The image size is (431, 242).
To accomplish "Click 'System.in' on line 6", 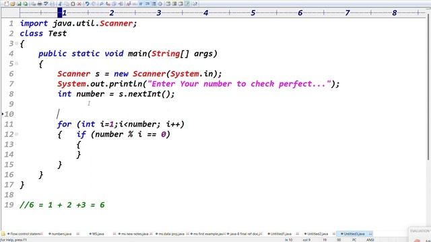I will pyautogui.click(x=191, y=74).
